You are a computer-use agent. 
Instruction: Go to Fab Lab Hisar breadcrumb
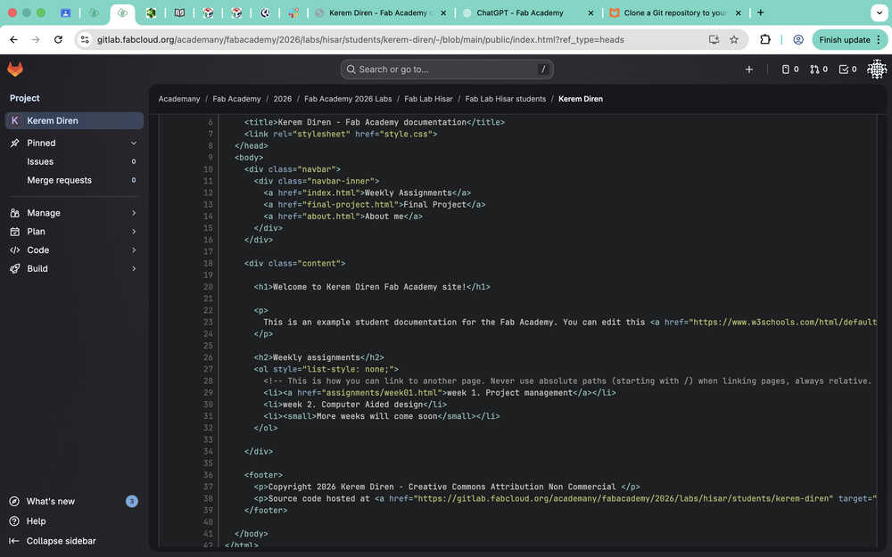(428, 99)
